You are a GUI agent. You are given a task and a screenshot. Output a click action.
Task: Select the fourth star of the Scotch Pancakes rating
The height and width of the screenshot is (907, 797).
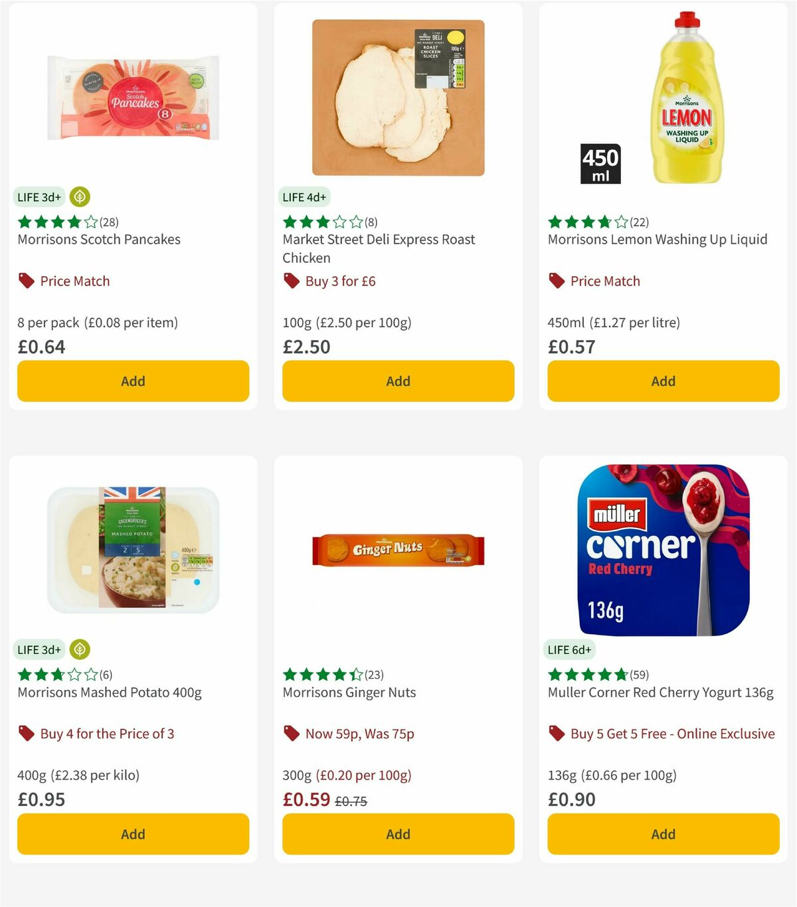[x=74, y=222]
